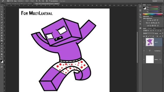This screenshot has width=164, height=92.
Task: Open the Normal blend mode dropdown
Action: click(149, 33)
